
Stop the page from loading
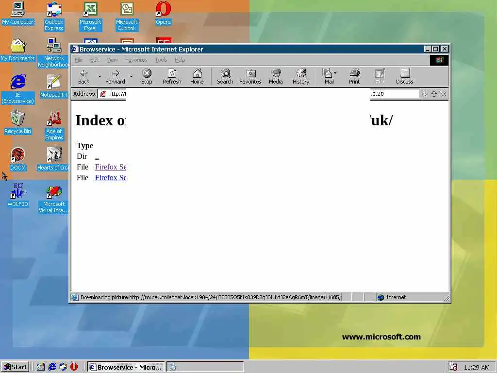click(x=147, y=77)
